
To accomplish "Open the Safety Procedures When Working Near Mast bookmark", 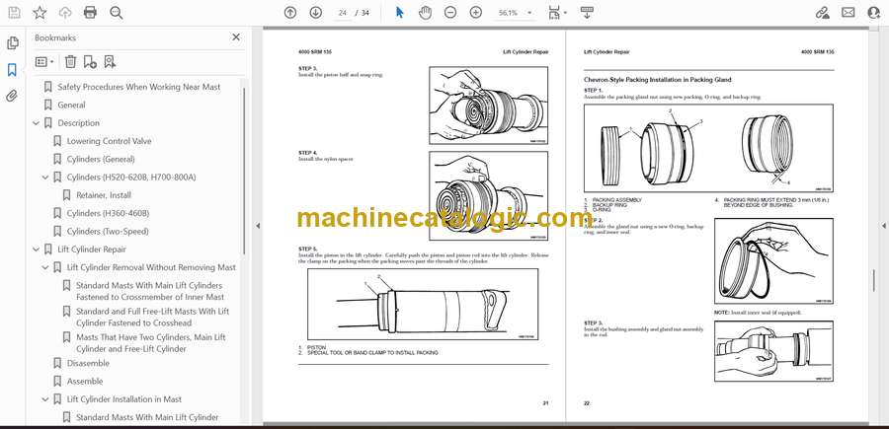I will tap(139, 87).
